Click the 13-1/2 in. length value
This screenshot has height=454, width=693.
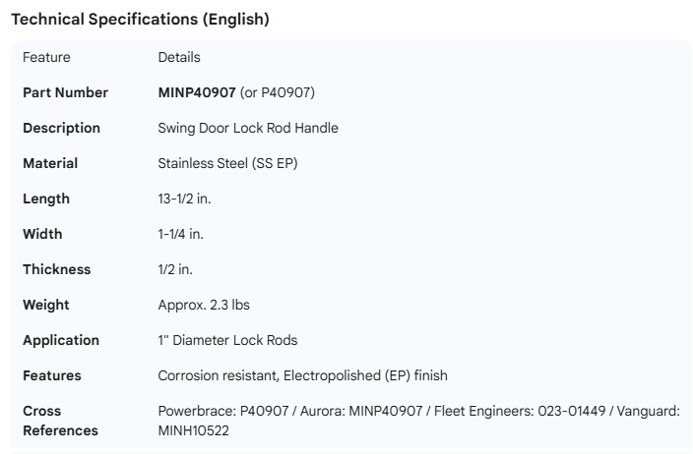(x=184, y=199)
